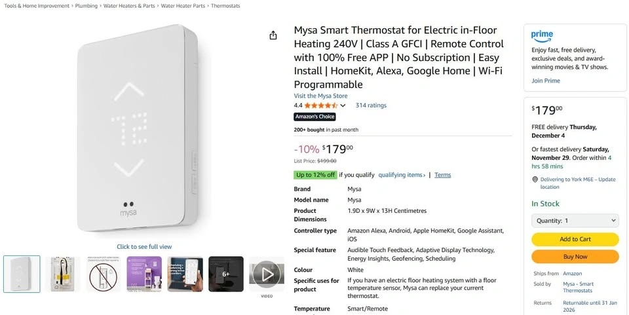Open the Quantity dropdown
Viewport: 629px width, 315px height.
pyautogui.click(x=575, y=221)
